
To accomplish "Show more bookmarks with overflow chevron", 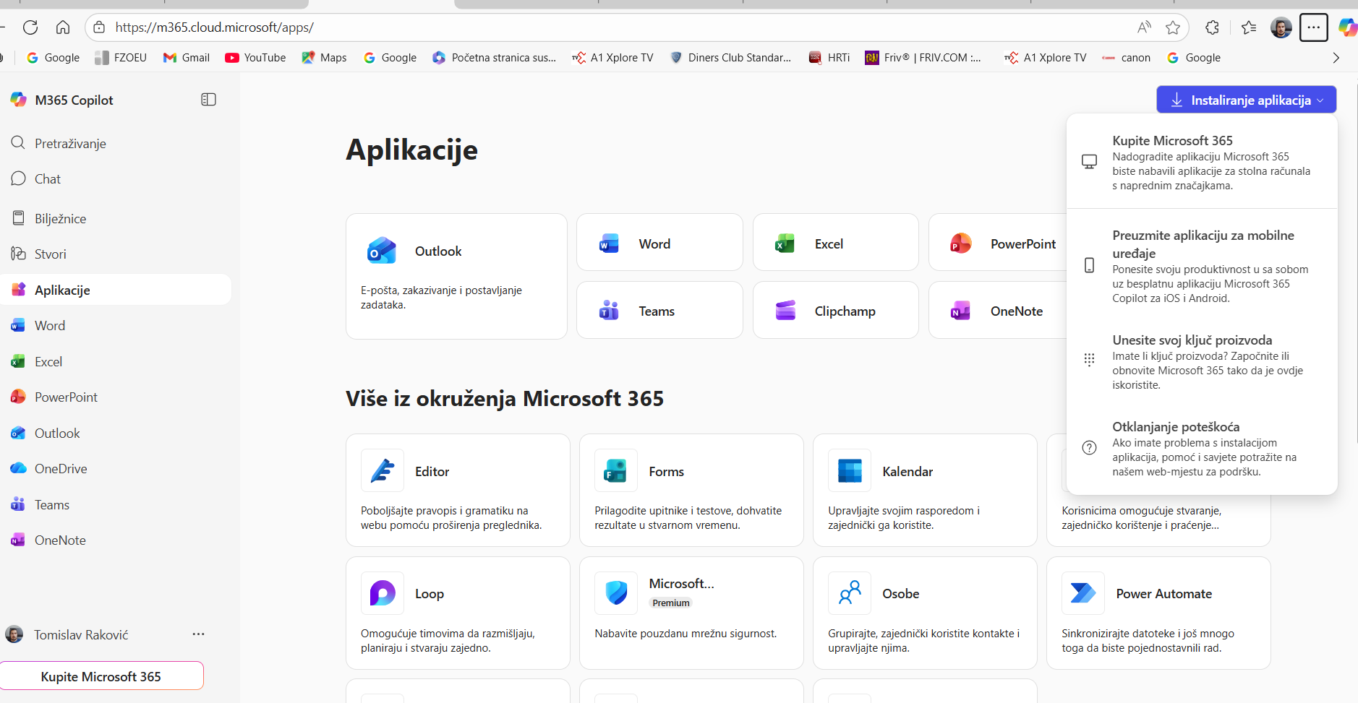I will (x=1336, y=58).
